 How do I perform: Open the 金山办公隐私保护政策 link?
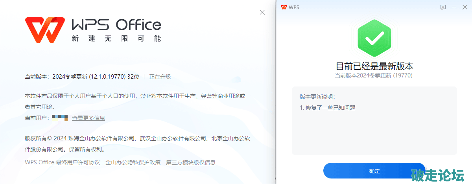133,162
